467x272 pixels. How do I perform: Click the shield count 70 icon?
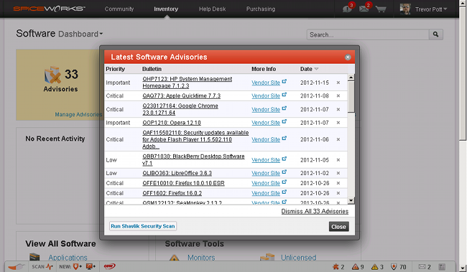point(394,267)
